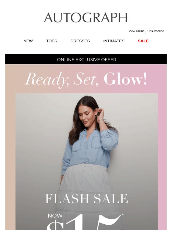Viewport: 172px width, 230px height.
Task: Open the TOPS navigation item
Action: pyautogui.click(x=52, y=41)
